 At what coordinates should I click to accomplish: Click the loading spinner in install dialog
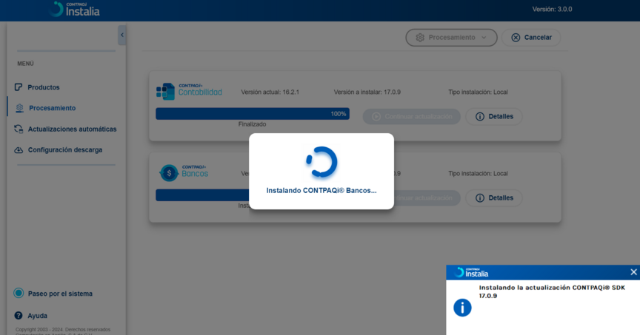(x=321, y=162)
